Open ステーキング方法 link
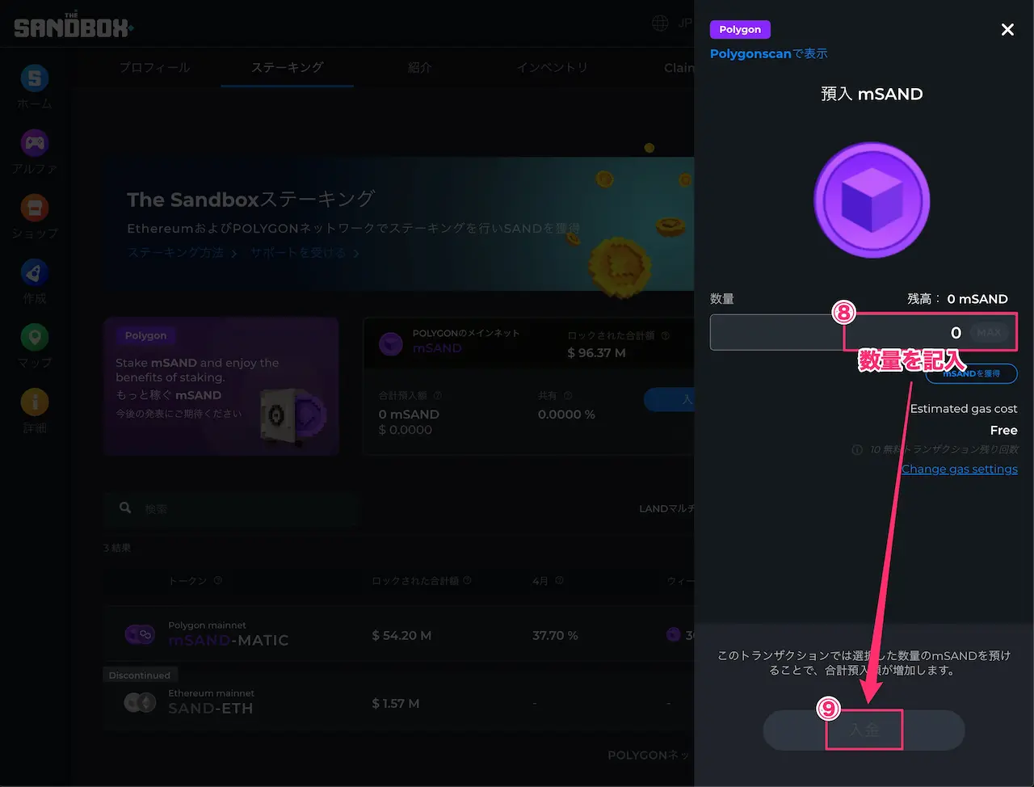 pyautogui.click(x=182, y=253)
